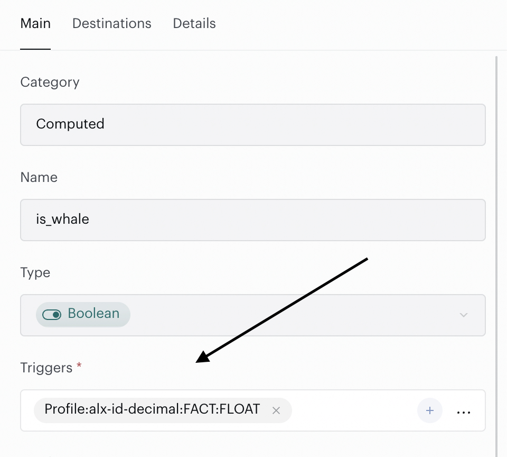Click the Category field label
This screenshot has height=457, width=507.
50,83
